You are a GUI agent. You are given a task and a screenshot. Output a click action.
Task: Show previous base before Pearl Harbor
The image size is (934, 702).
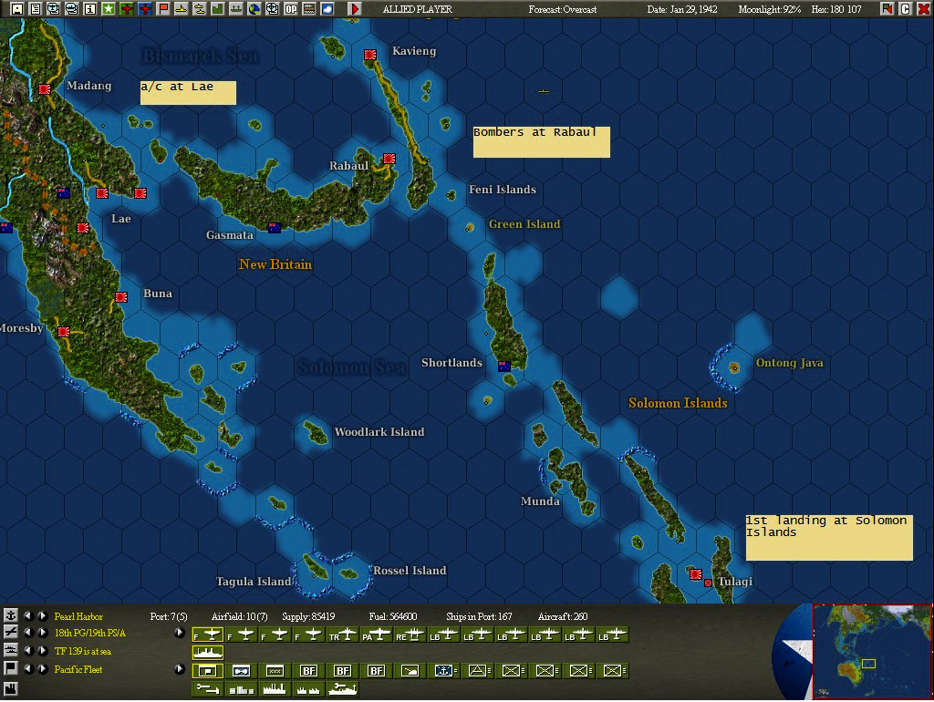(x=27, y=615)
